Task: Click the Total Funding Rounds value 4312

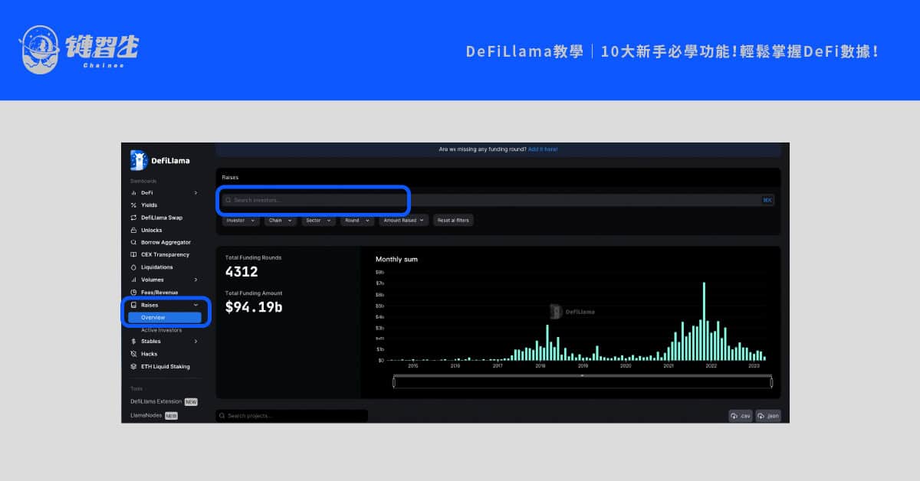Action: (242, 272)
